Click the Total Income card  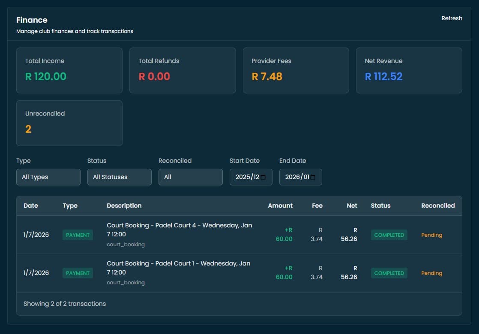[x=69, y=70]
